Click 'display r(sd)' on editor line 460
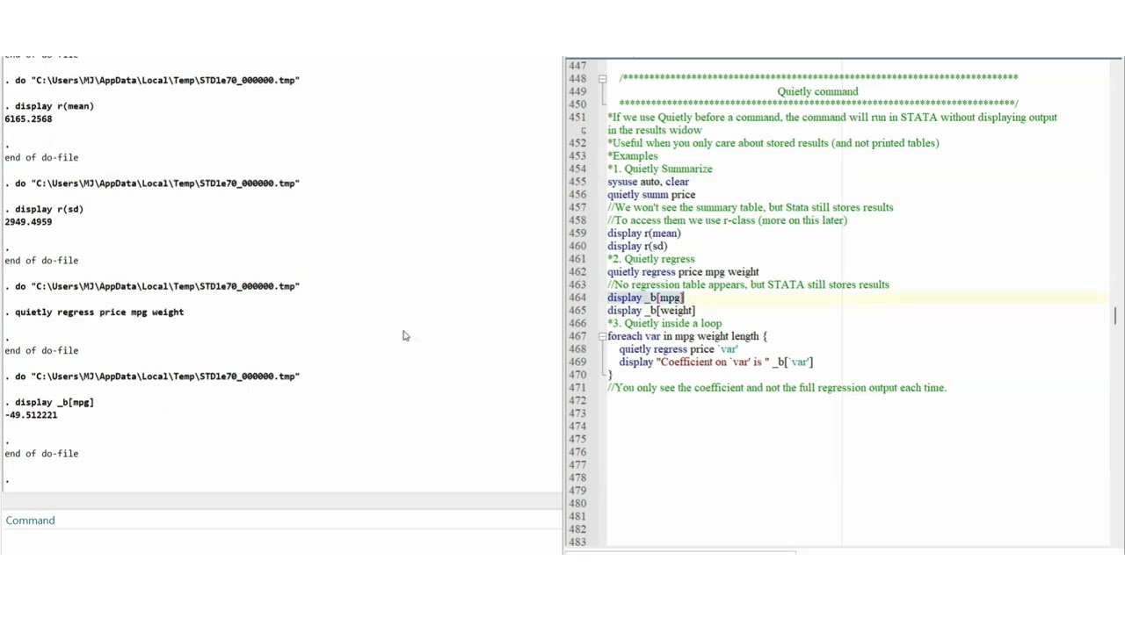This screenshot has width=1125, height=632. point(637,247)
